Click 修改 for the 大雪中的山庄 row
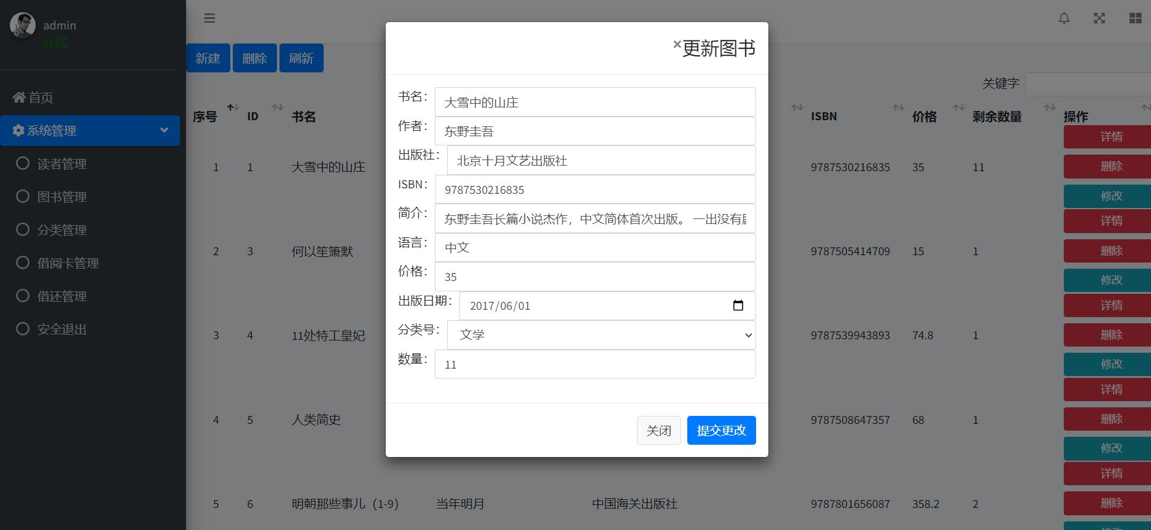The image size is (1151, 530). pos(1107,196)
